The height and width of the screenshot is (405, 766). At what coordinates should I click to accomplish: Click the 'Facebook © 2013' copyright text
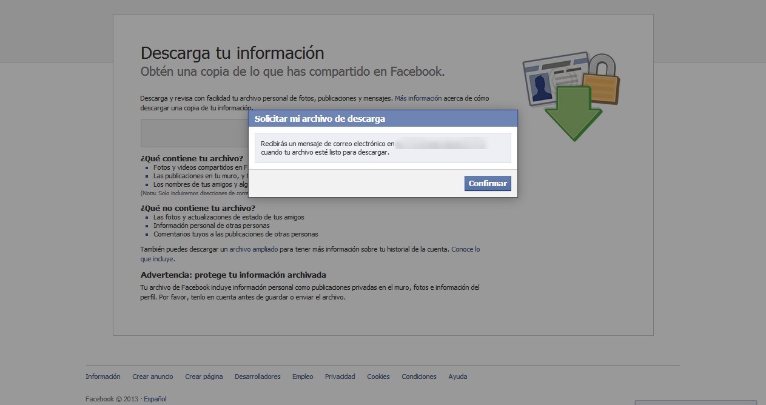coord(113,399)
